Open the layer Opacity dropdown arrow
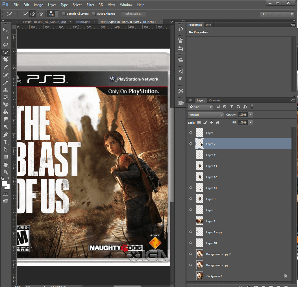The height and width of the screenshot is (287, 298). click(x=250, y=115)
